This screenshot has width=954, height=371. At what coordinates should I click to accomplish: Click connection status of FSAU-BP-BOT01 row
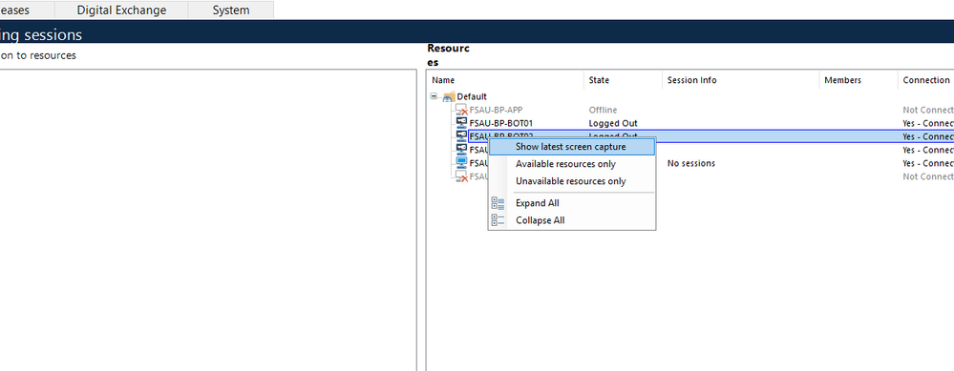pos(928,124)
